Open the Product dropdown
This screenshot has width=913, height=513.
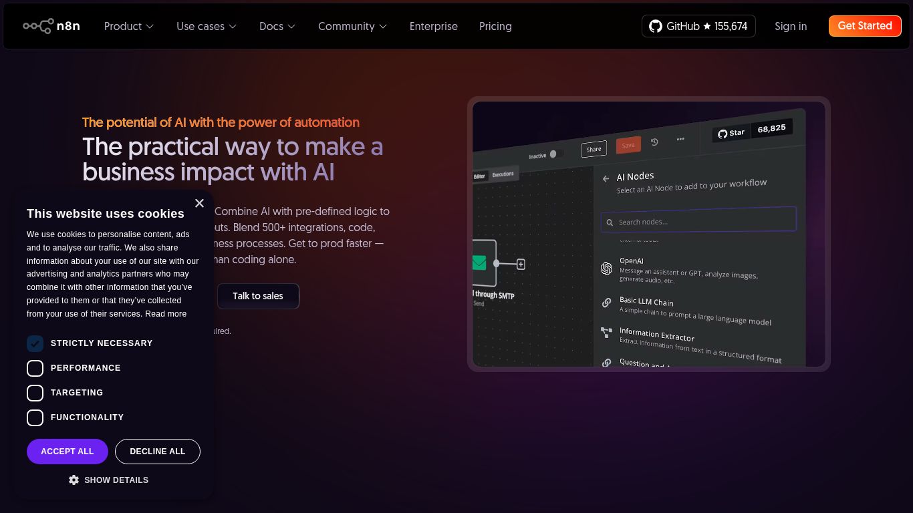[x=128, y=27]
